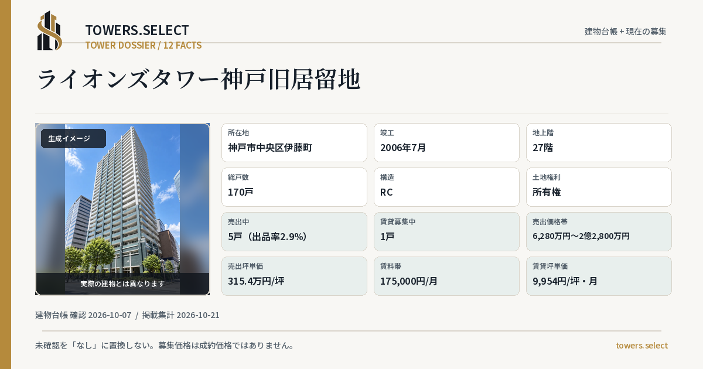Select the 賃貸坪単価 card showing 9,954円/坪・月

(599, 276)
